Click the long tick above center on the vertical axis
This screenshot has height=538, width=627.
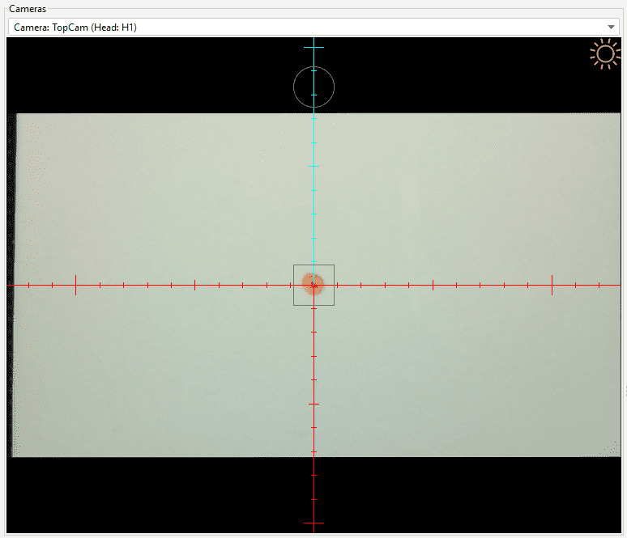[x=313, y=166]
